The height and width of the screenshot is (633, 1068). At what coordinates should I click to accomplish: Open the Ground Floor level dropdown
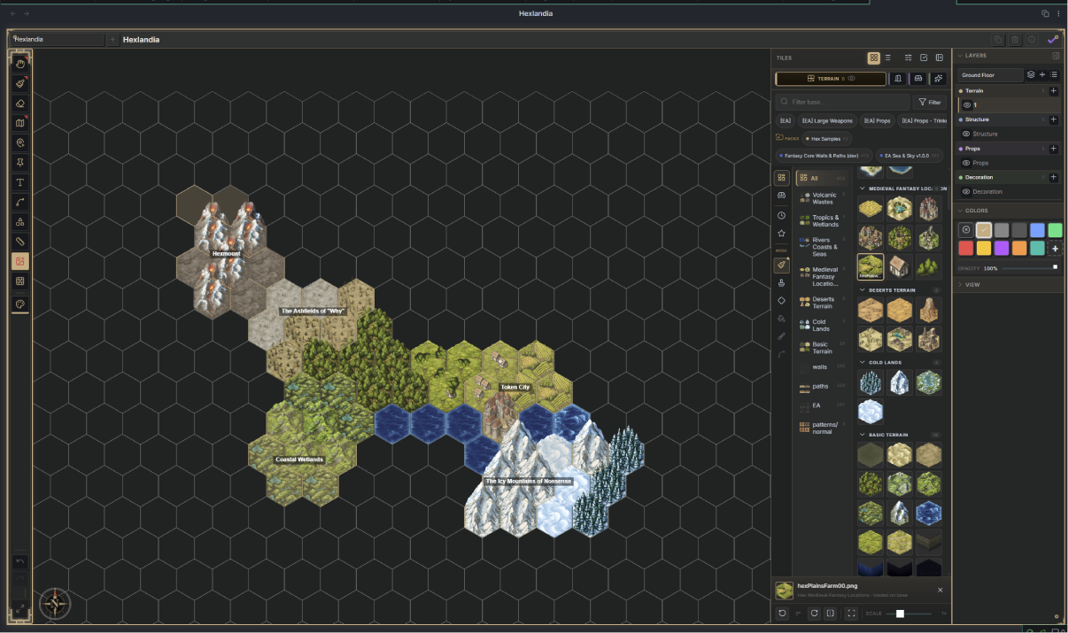click(990, 75)
